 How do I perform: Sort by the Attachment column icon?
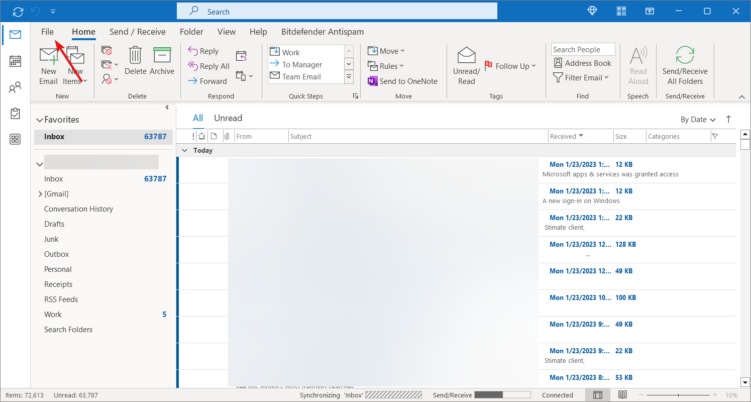227,136
